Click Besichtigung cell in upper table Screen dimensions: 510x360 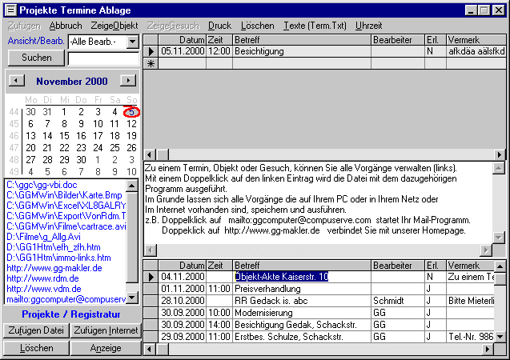tap(302, 51)
